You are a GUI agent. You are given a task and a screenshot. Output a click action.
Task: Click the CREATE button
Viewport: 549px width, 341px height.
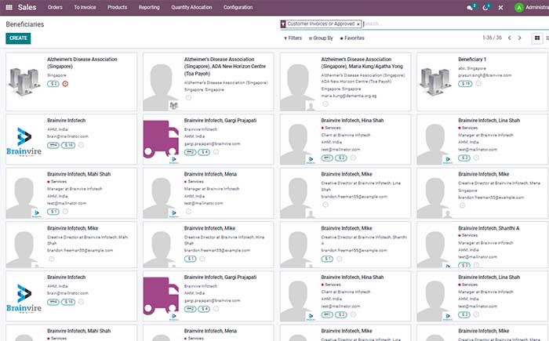click(x=18, y=38)
